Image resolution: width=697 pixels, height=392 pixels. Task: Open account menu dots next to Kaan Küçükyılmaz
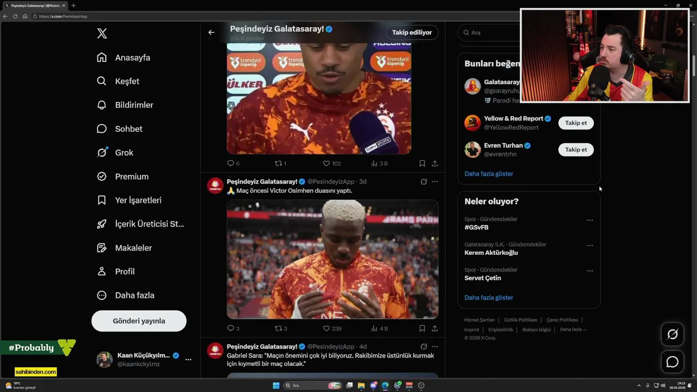click(188, 359)
